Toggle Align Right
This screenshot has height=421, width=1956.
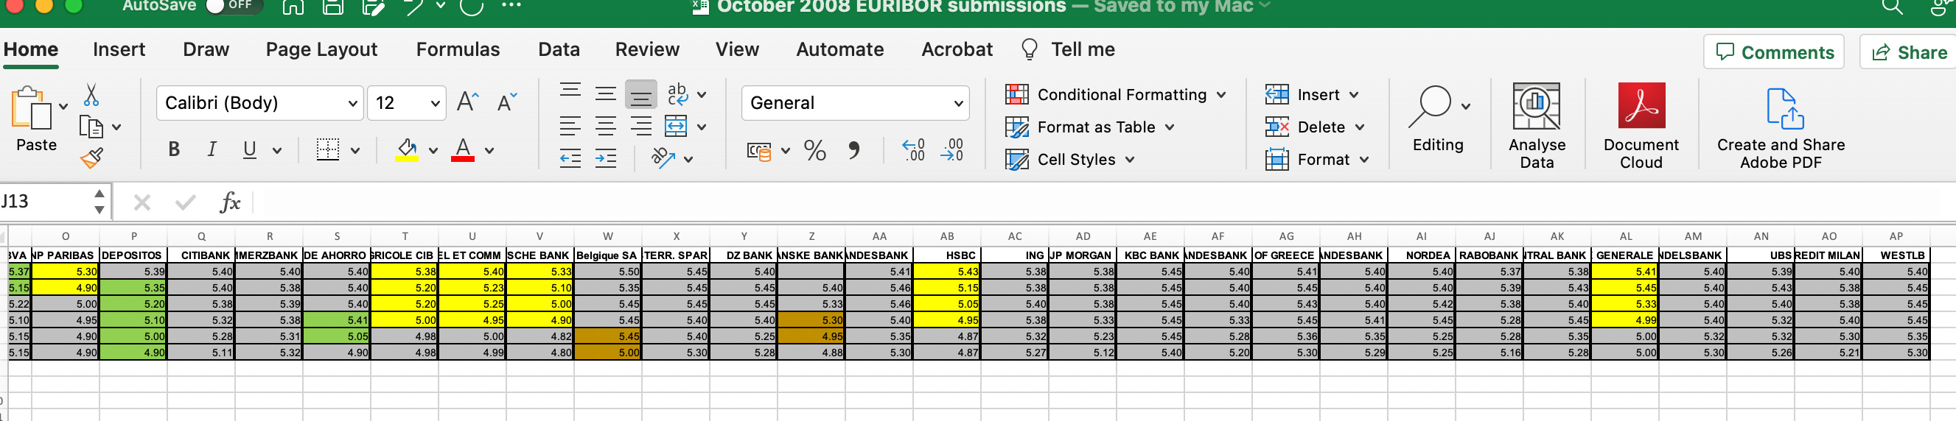point(641,126)
